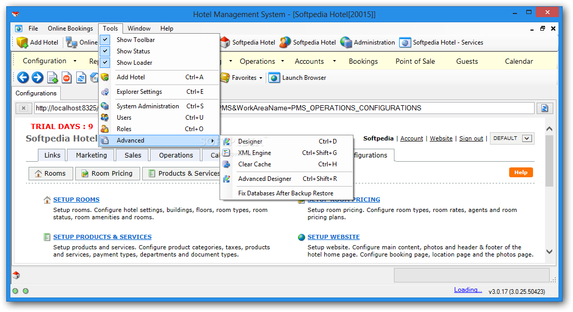Click the Softpedia Hotel - Services icon
Image resolution: width=573 pixels, height=312 pixels.
[x=405, y=42]
